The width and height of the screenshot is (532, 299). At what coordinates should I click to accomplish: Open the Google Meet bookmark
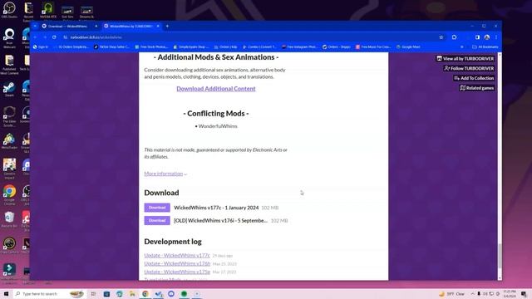pyautogui.click(x=408, y=47)
